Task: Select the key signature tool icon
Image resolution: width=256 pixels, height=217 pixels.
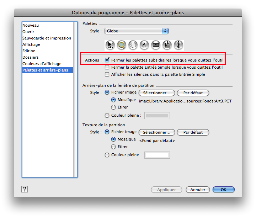Action: pos(167,45)
